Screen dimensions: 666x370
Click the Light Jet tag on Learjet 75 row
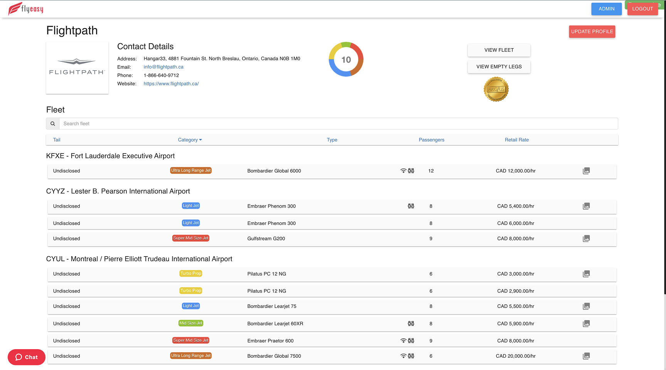coord(191,306)
